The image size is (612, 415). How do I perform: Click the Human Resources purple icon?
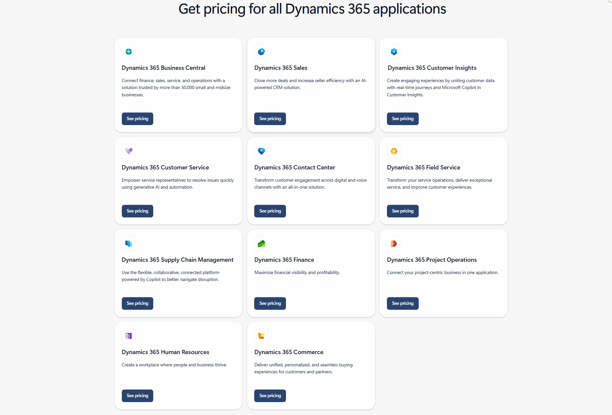129,336
